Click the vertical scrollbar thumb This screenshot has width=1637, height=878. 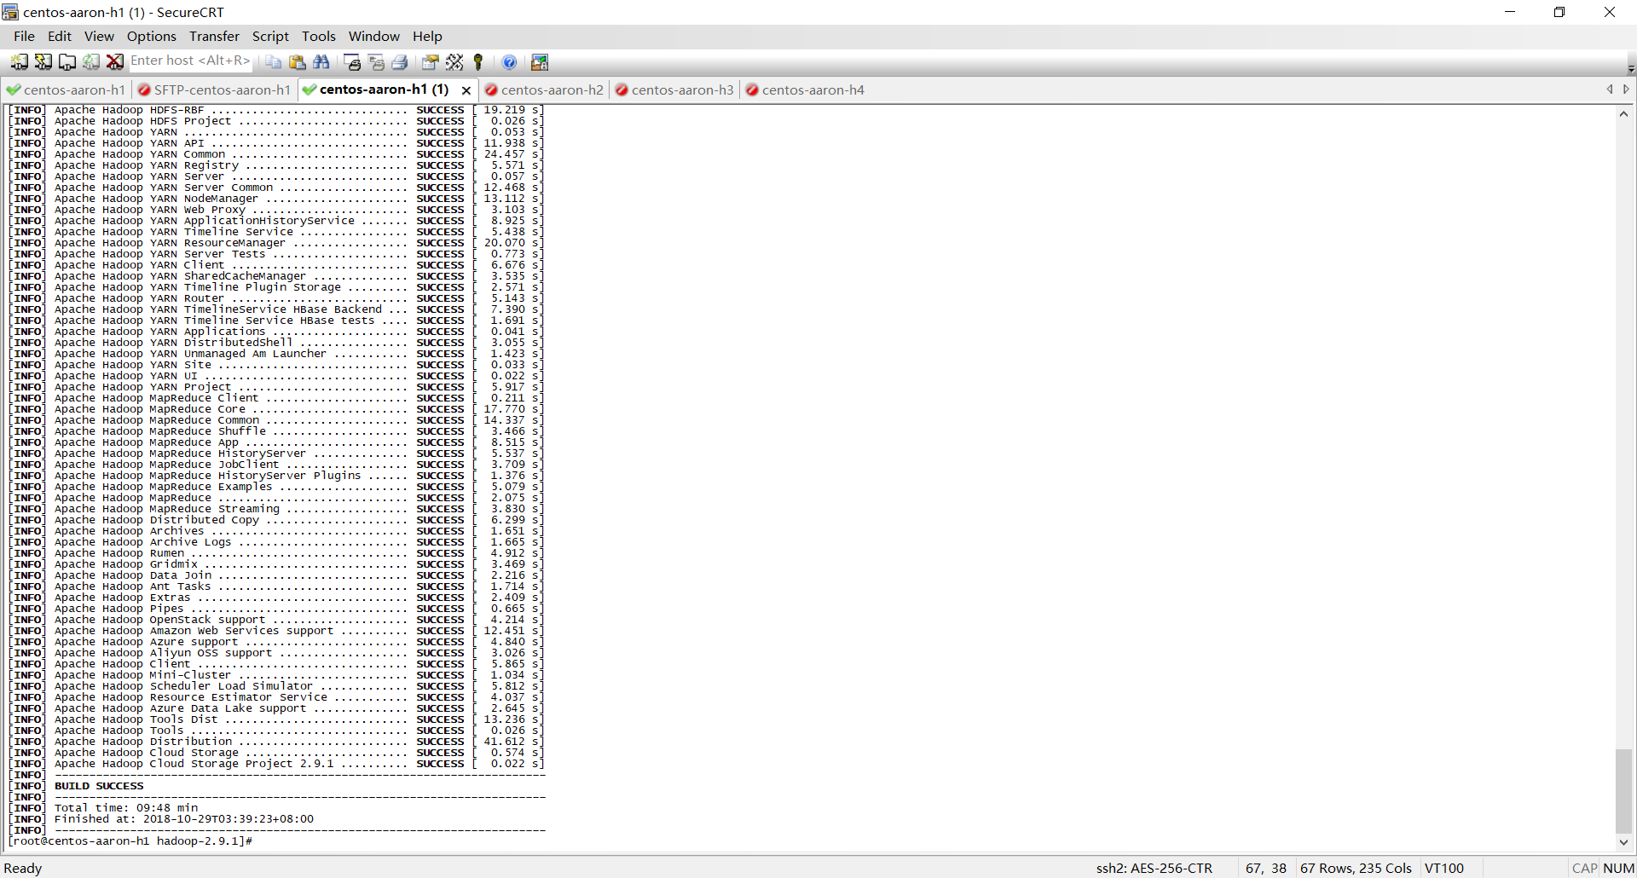coord(1623,791)
